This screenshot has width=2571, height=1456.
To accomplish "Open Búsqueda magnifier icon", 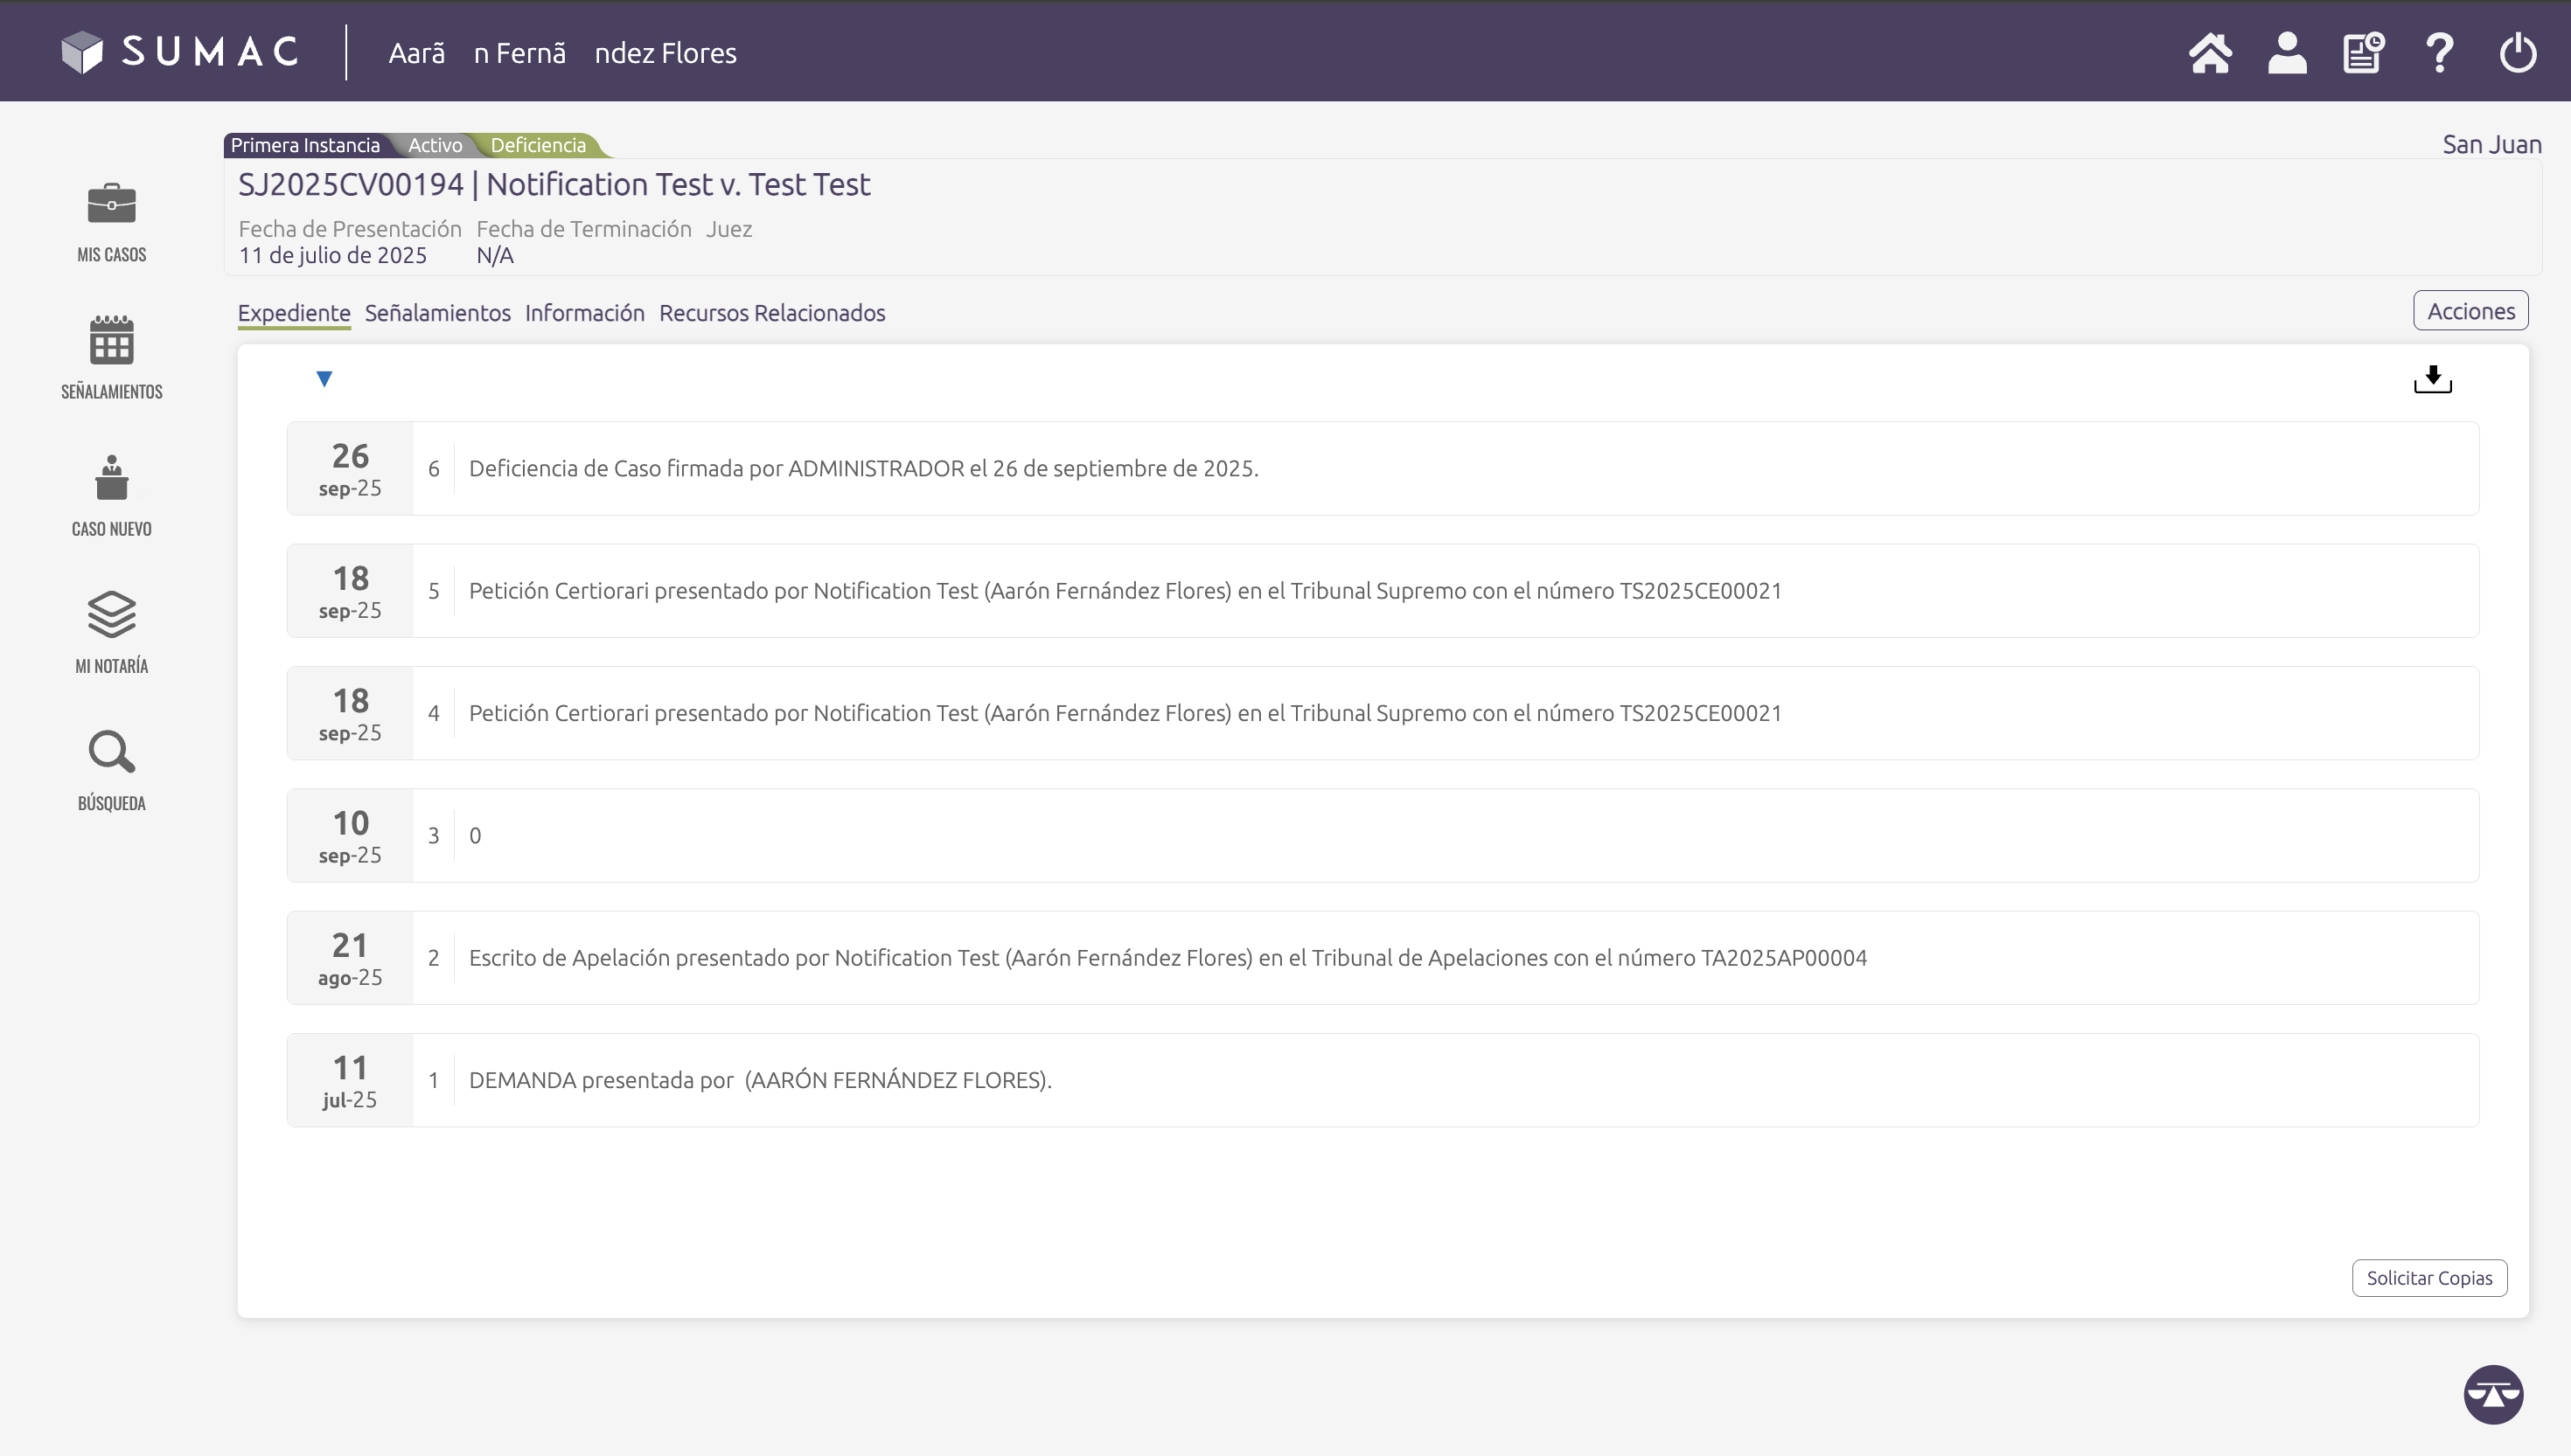I will click(x=111, y=752).
